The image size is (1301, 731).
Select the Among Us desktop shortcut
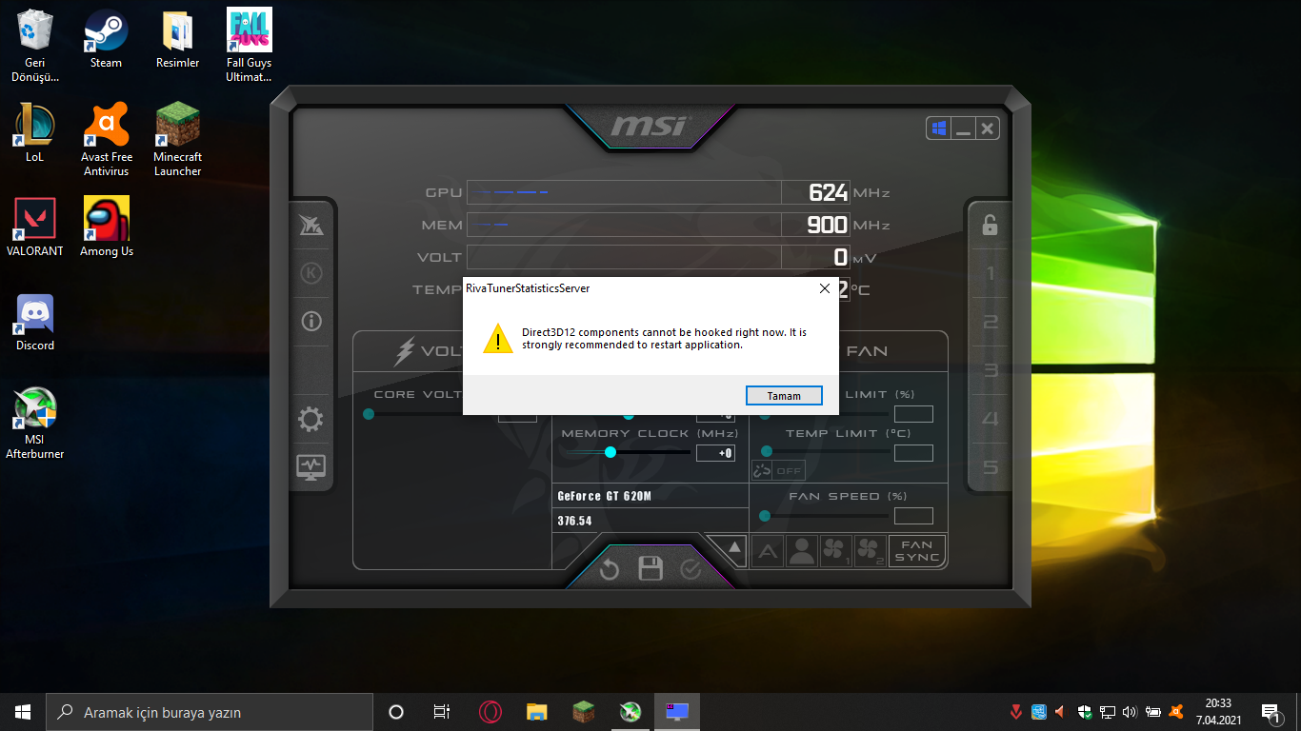click(107, 227)
